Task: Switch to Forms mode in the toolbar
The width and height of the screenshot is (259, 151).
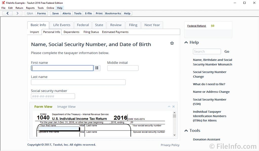Action: (41, 13)
